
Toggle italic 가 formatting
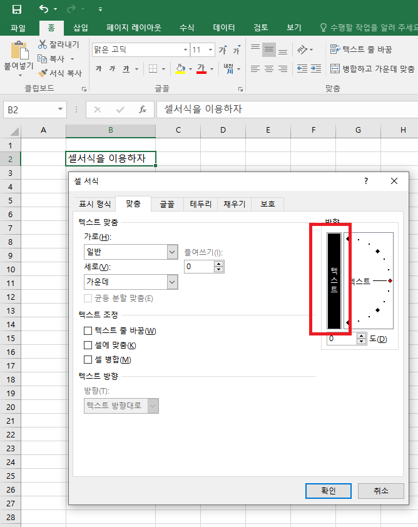point(112,69)
